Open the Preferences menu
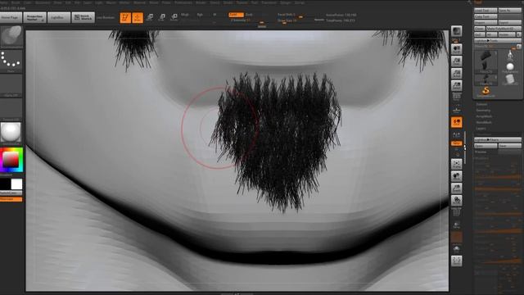The image size is (524, 295). pyautogui.click(x=183, y=2)
